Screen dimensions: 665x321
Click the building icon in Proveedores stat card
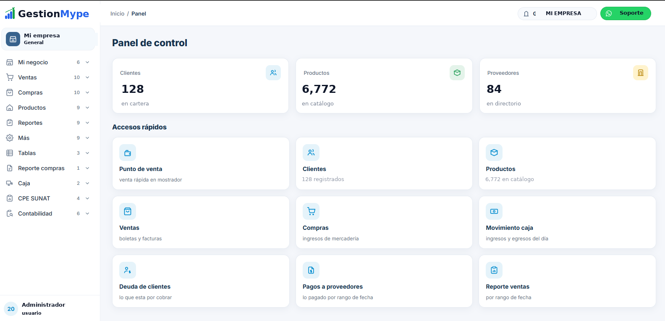(x=641, y=73)
